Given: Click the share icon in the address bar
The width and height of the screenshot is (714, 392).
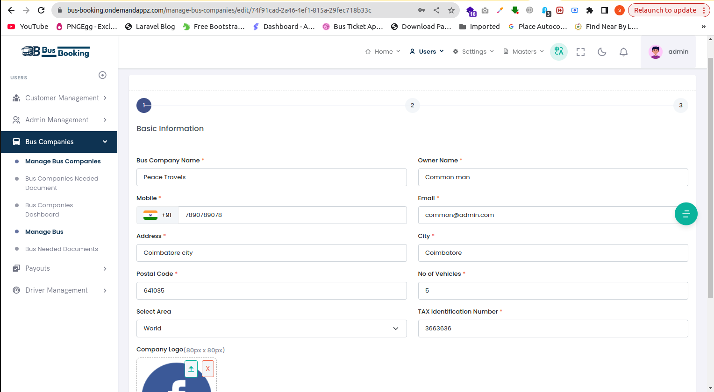Looking at the screenshot, I should 436,10.
